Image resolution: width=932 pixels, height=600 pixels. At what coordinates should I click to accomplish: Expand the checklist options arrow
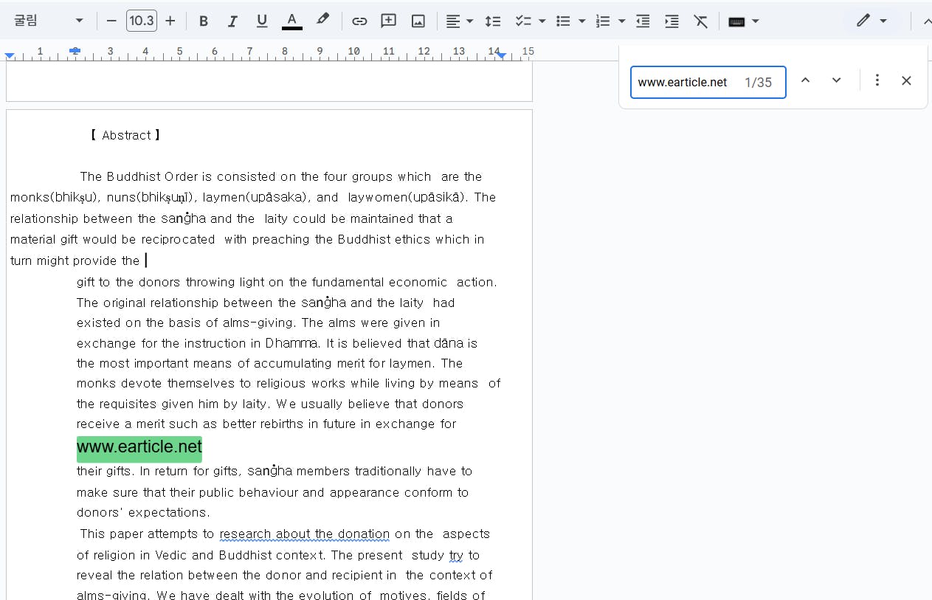[542, 21]
